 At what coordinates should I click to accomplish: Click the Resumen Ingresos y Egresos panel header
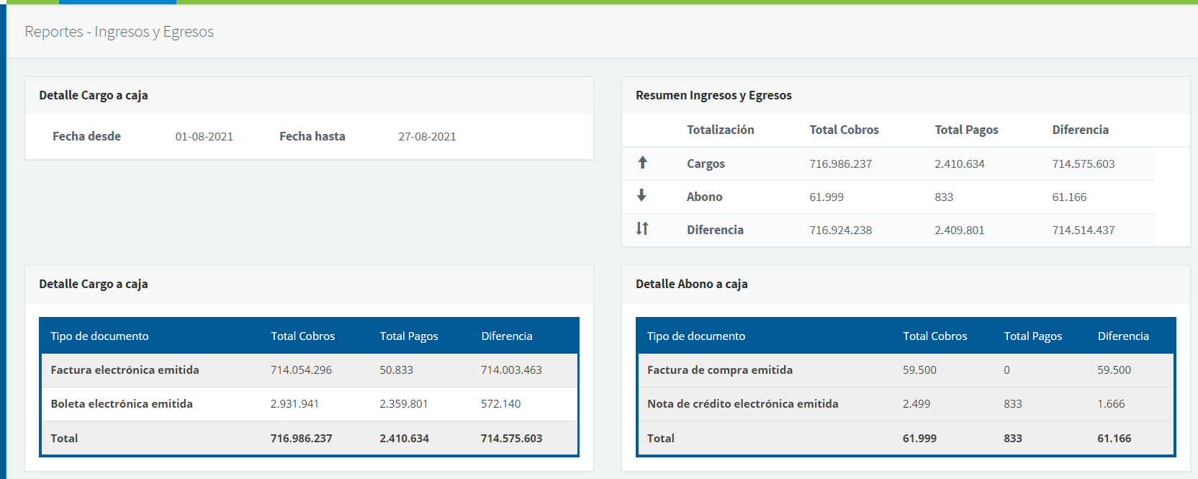click(x=713, y=96)
